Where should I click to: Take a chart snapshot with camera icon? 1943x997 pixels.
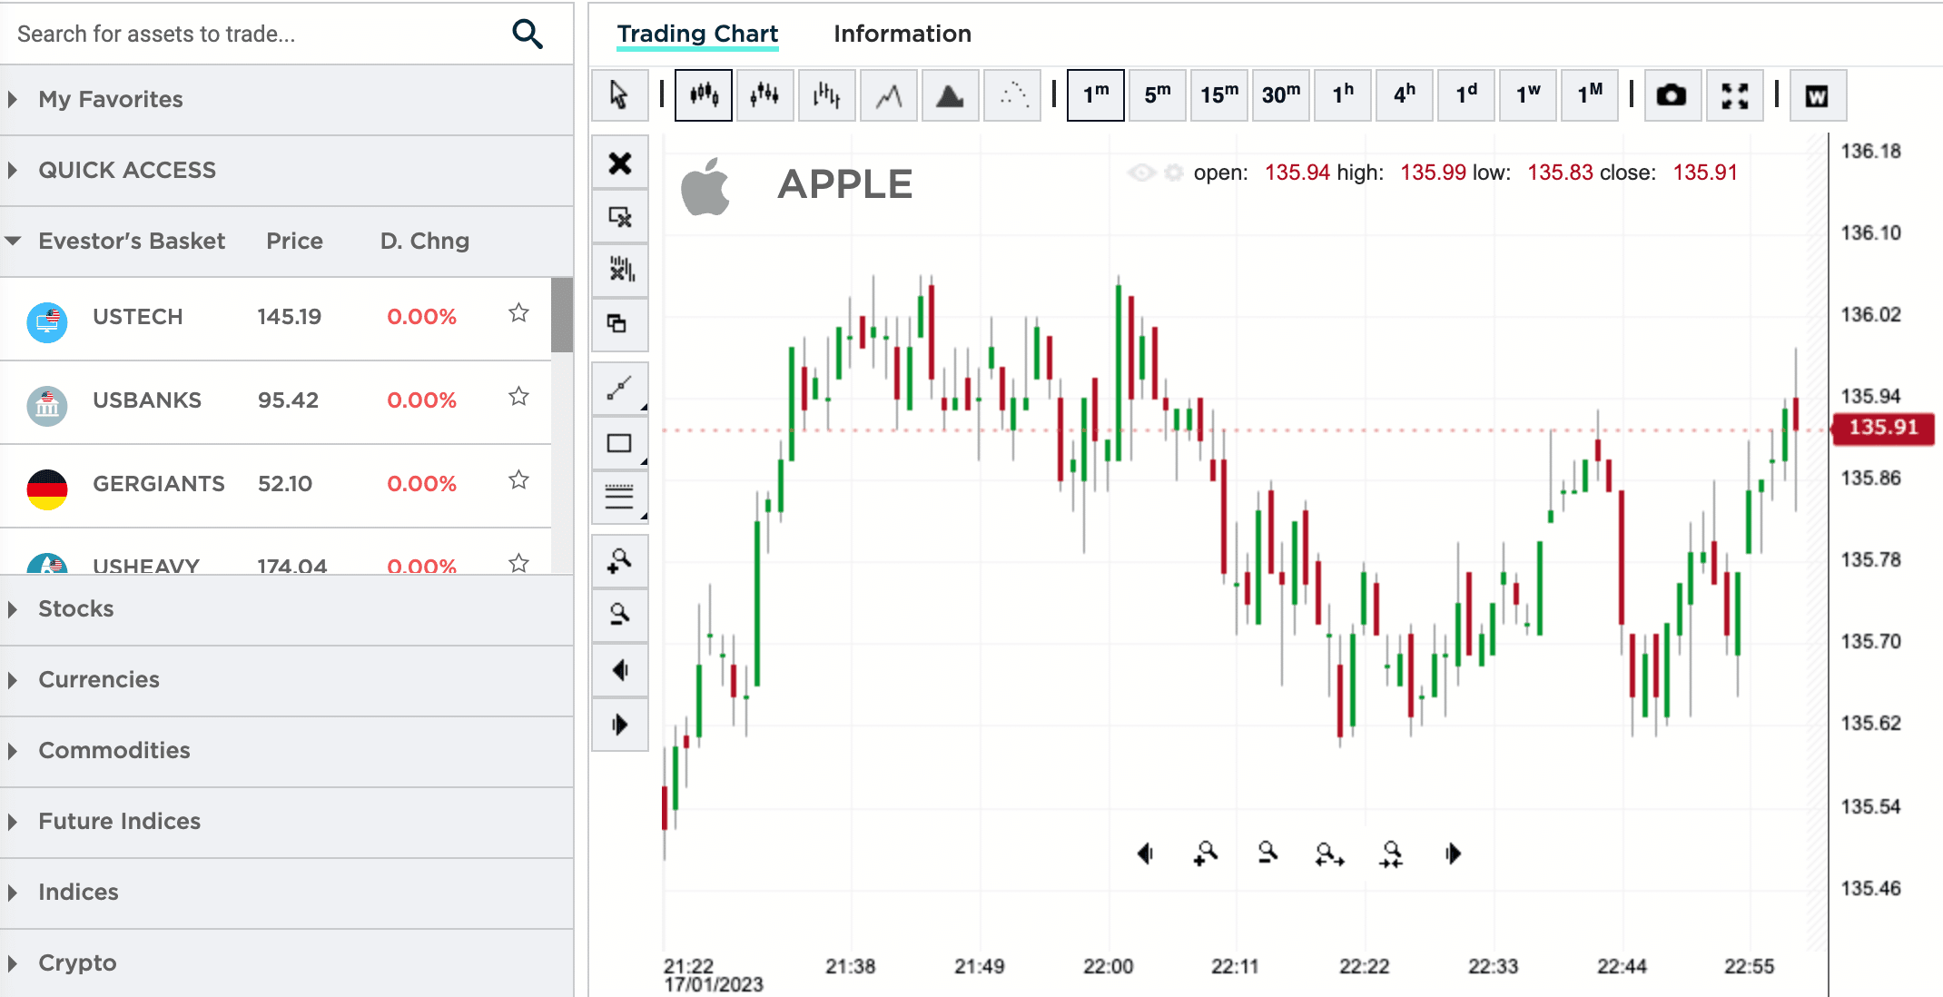pos(1671,94)
